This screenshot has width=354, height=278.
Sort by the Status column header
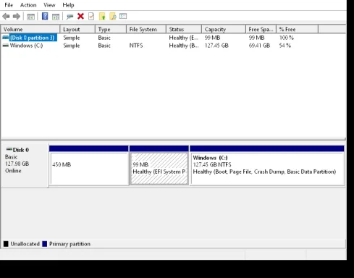[184, 29]
